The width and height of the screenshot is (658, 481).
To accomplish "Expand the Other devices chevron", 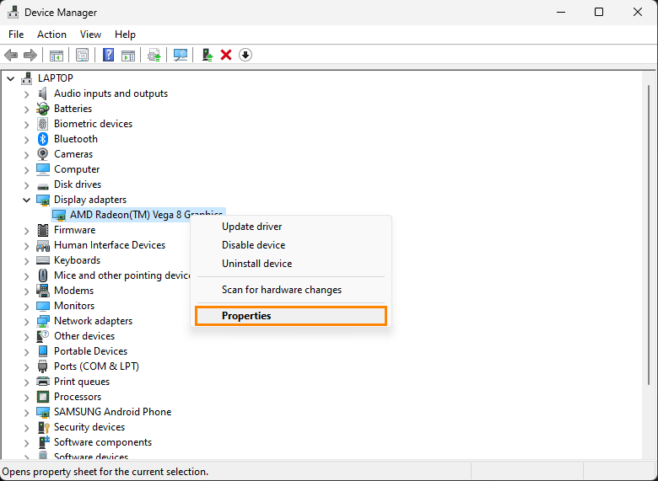I will pyautogui.click(x=27, y=336).
